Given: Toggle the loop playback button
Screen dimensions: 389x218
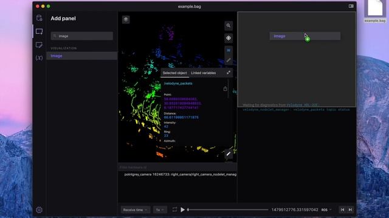Looking at the screenshot, I should (x=174, y=210).
